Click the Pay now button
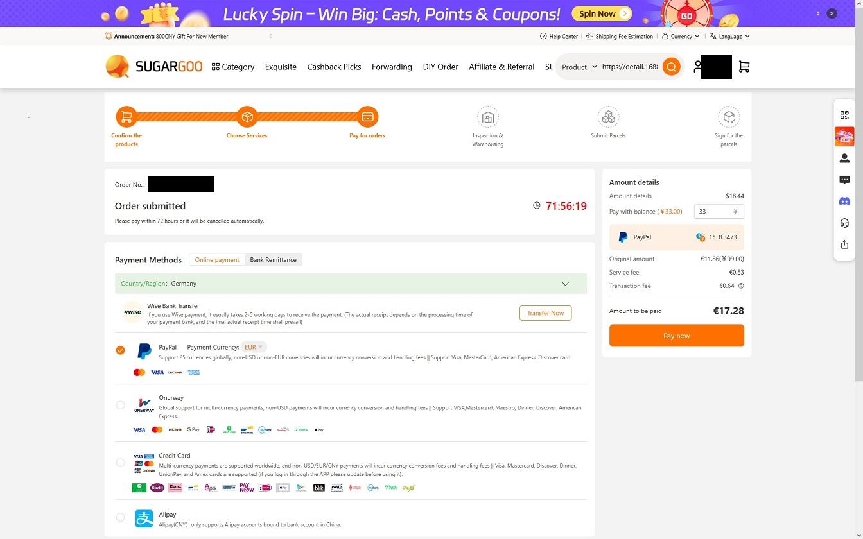863x539 pixels. [x=676, y=336]
